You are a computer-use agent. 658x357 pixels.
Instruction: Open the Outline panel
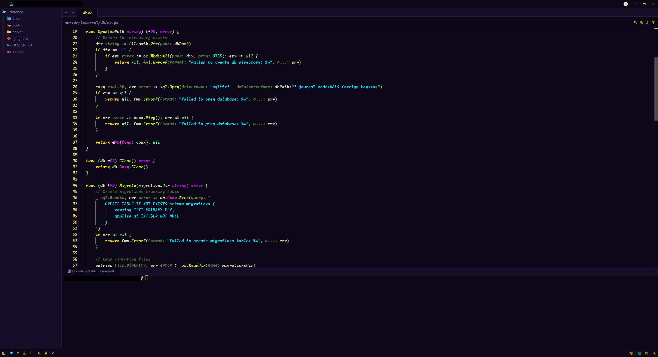[31, 353]
